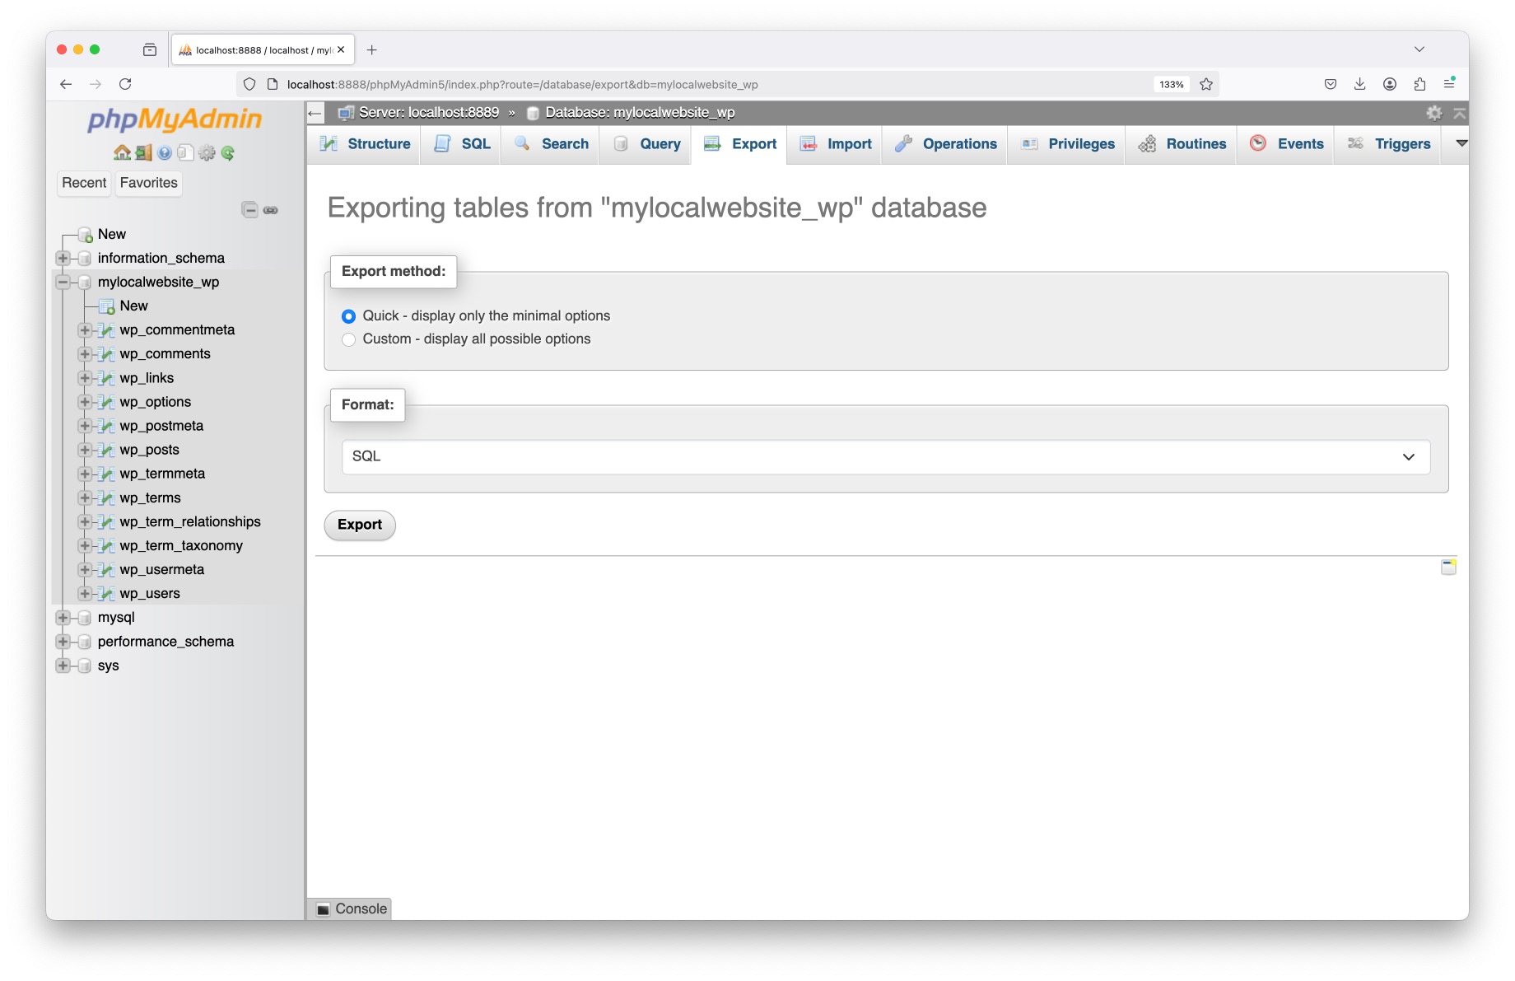This screenshot has height=981, width=1515.
Task: Go back in browser history
Action: click(66, 84)
